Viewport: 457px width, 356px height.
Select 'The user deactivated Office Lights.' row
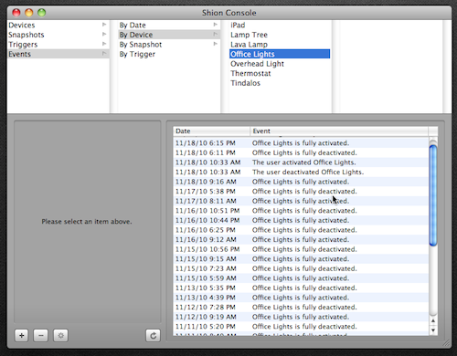(301, 172)
